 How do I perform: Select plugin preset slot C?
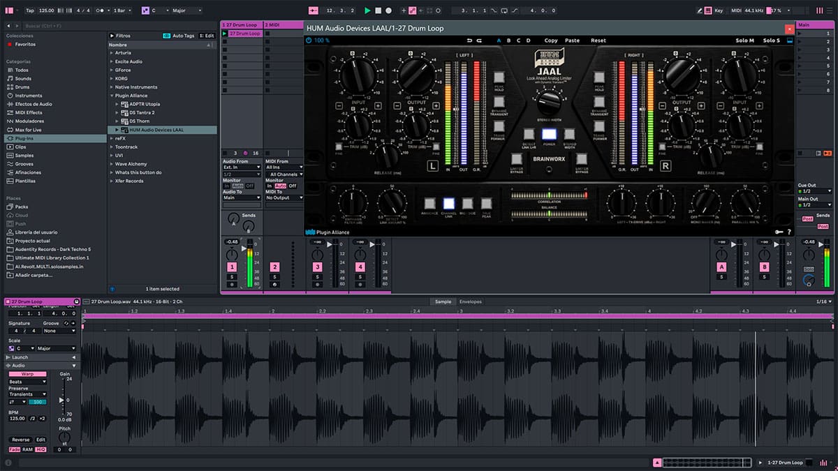click(x=518, y=40)
